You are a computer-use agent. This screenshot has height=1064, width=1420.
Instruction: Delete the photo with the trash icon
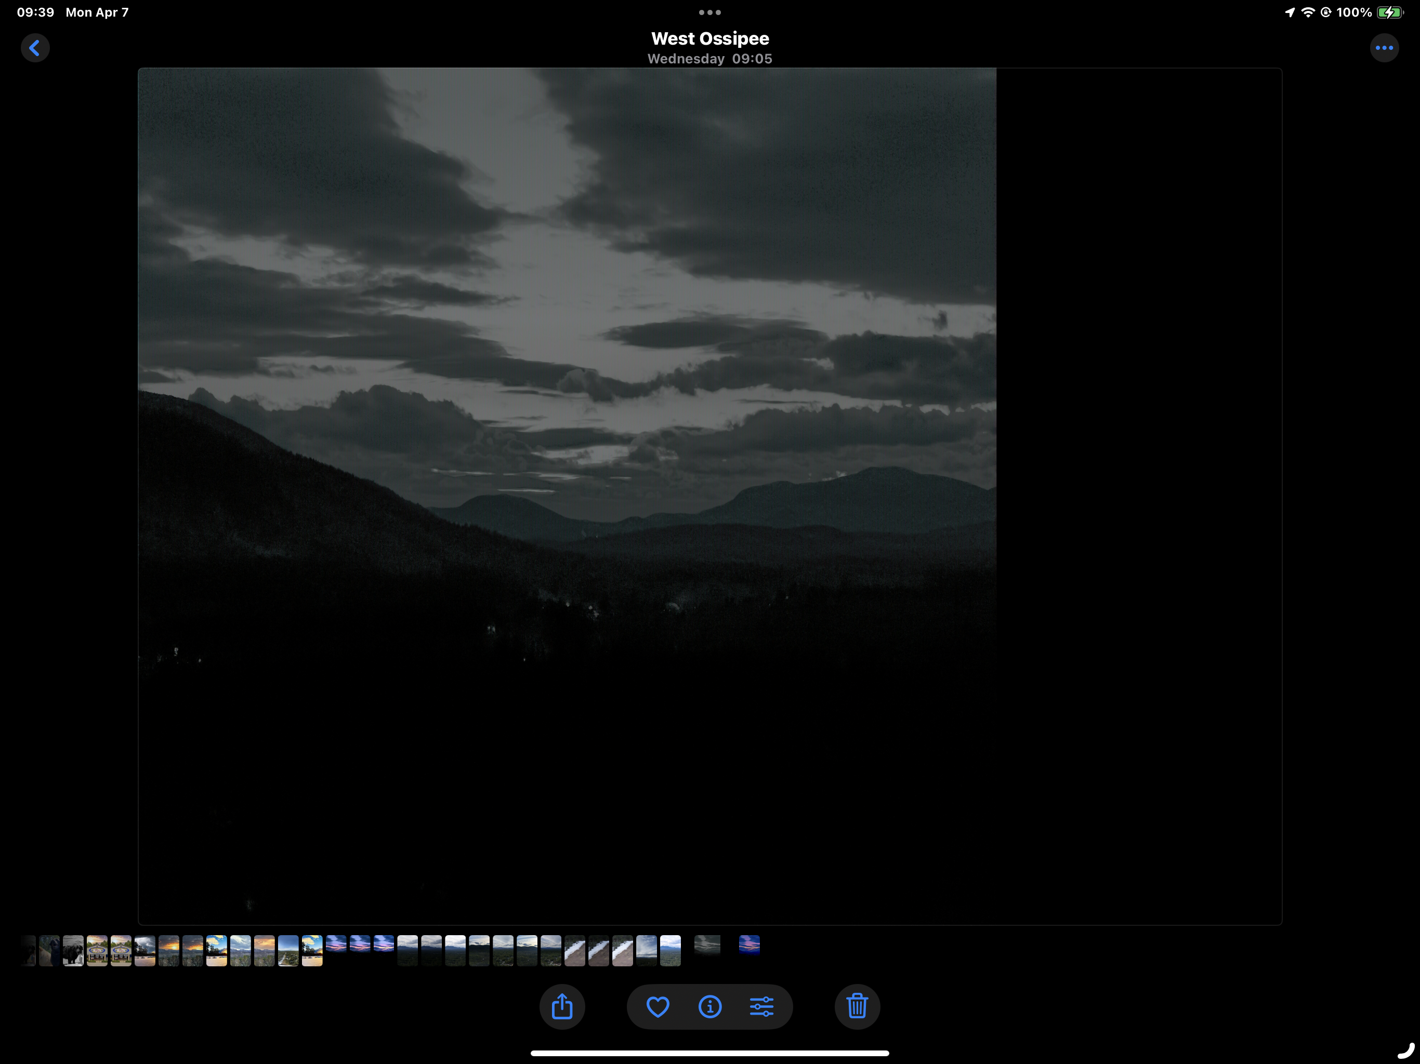click(x=857, y=1006)
